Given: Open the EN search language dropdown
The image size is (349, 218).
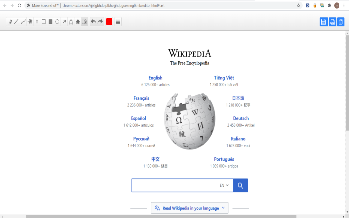Looking at the screenshot, I should click(224, 185).
